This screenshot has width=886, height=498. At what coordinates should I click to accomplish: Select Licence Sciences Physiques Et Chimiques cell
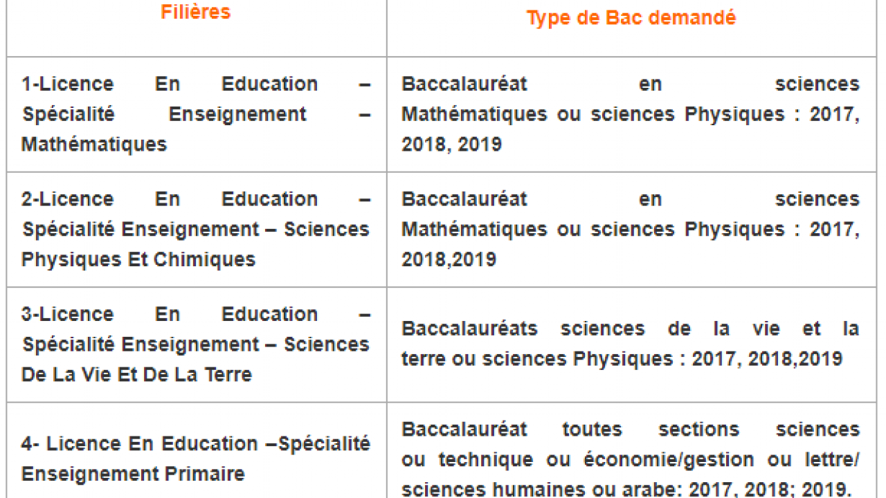[x=197, y=229]
